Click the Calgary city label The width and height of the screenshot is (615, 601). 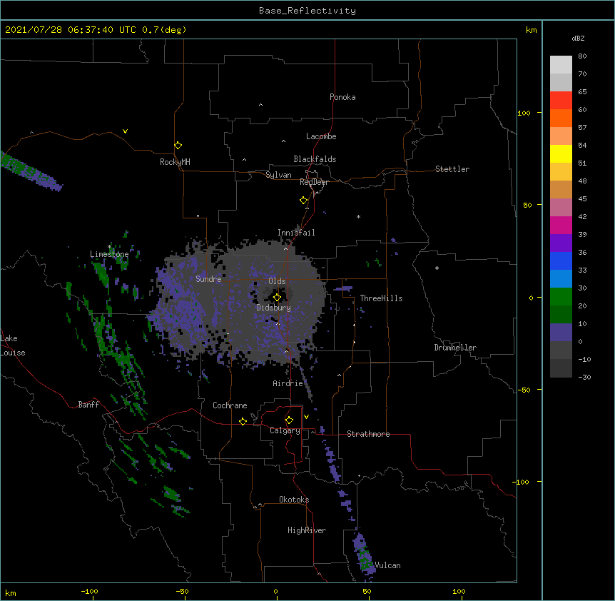[285, 430]
